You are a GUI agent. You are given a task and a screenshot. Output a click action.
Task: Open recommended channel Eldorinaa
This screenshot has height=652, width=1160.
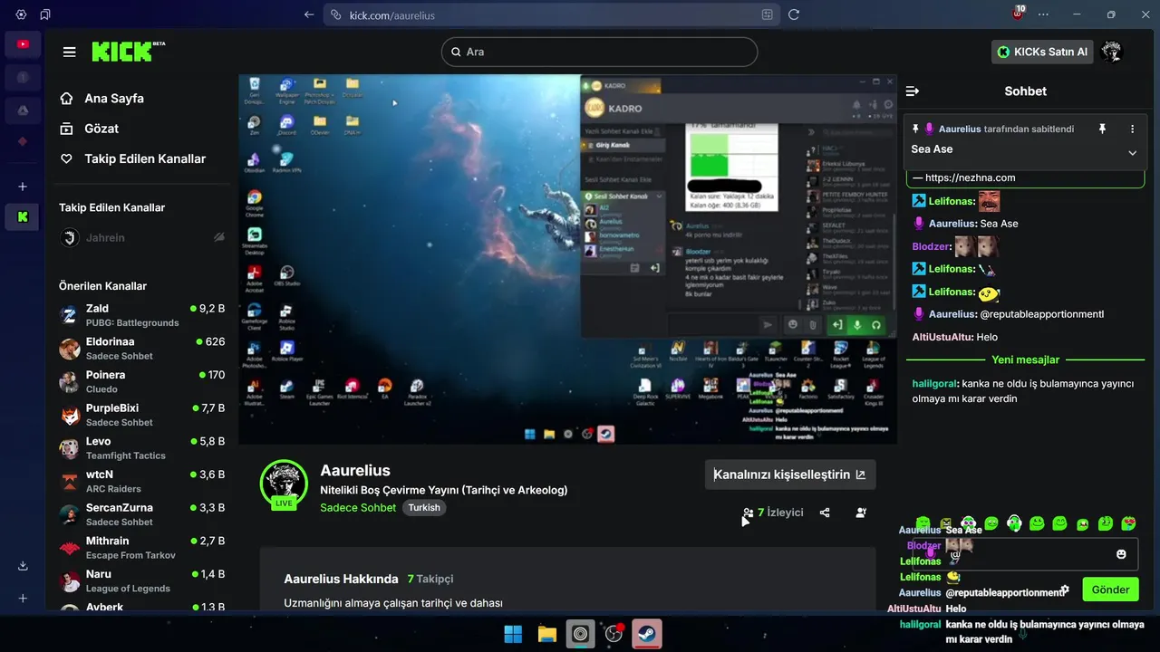pyautogui.click(x=141, y=349)
